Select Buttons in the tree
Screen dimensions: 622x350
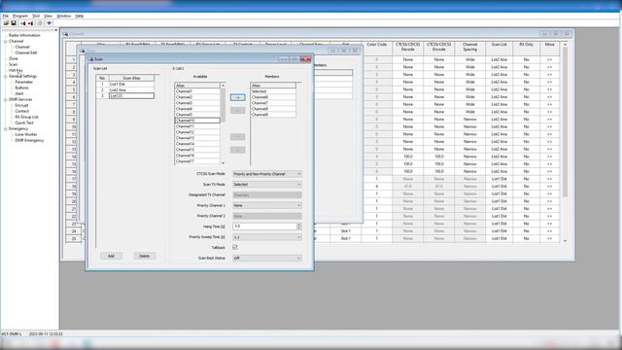(21, 87)
